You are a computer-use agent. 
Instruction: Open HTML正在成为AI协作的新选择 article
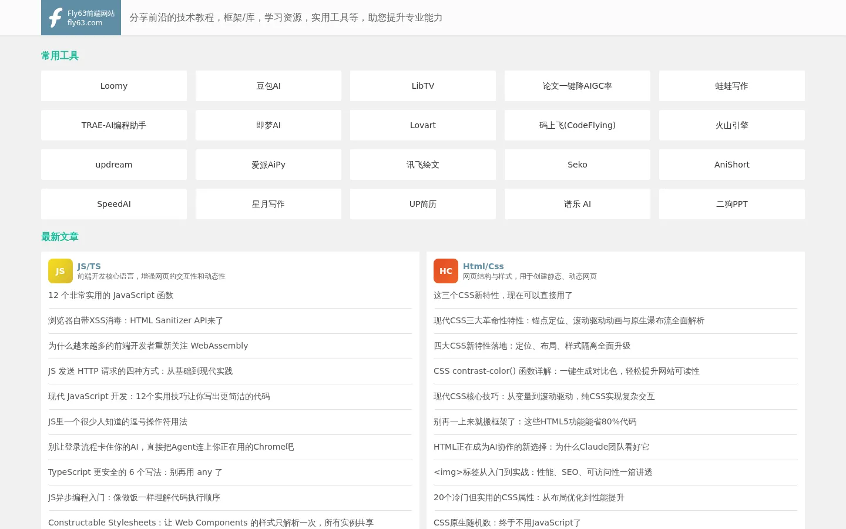tap(541, 447)
